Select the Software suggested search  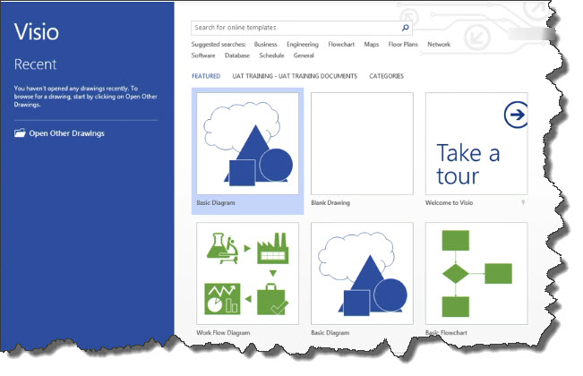(x=203, y=56)
